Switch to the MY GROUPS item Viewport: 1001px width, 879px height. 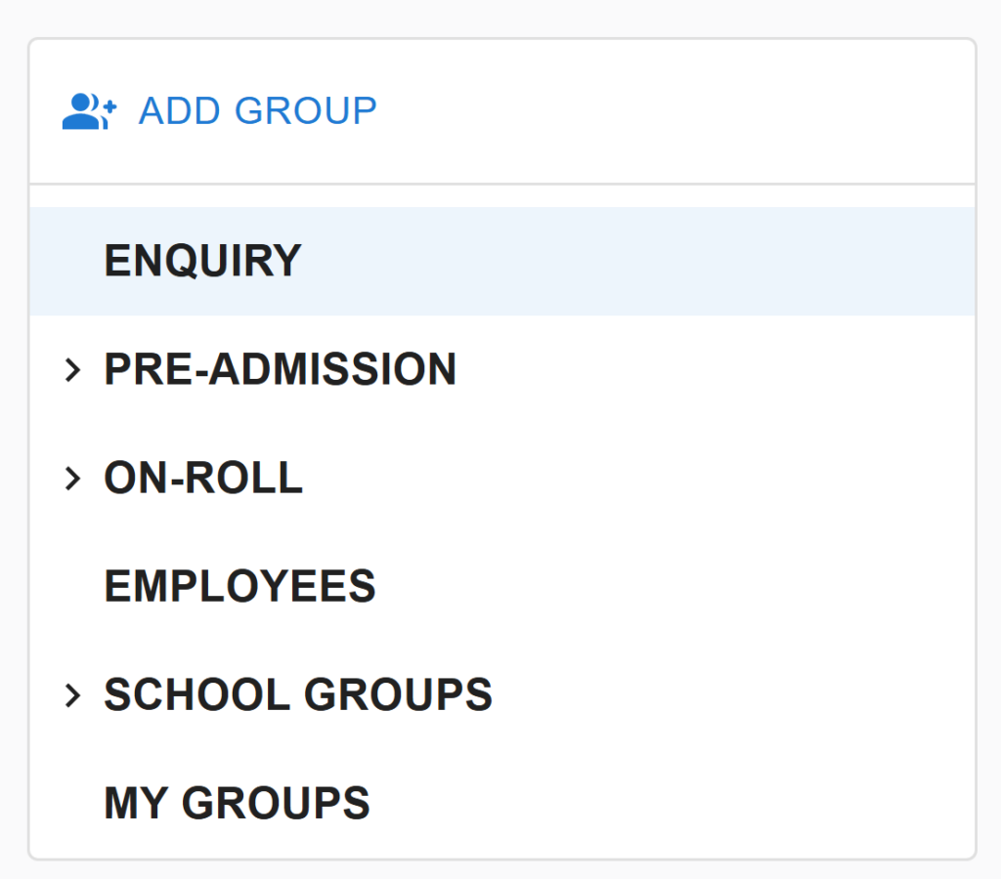(x=237, y=804)
